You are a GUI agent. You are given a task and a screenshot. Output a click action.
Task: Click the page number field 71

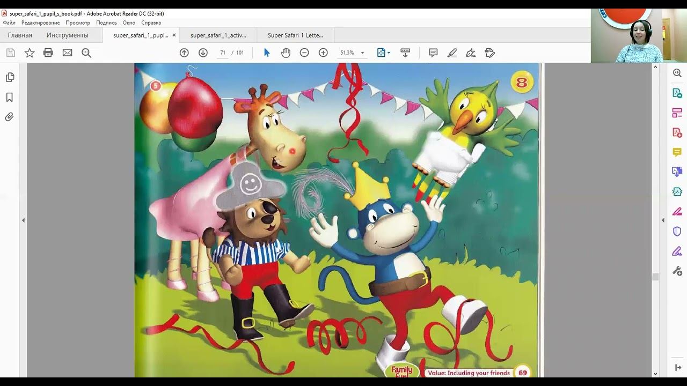click(223, 53)
